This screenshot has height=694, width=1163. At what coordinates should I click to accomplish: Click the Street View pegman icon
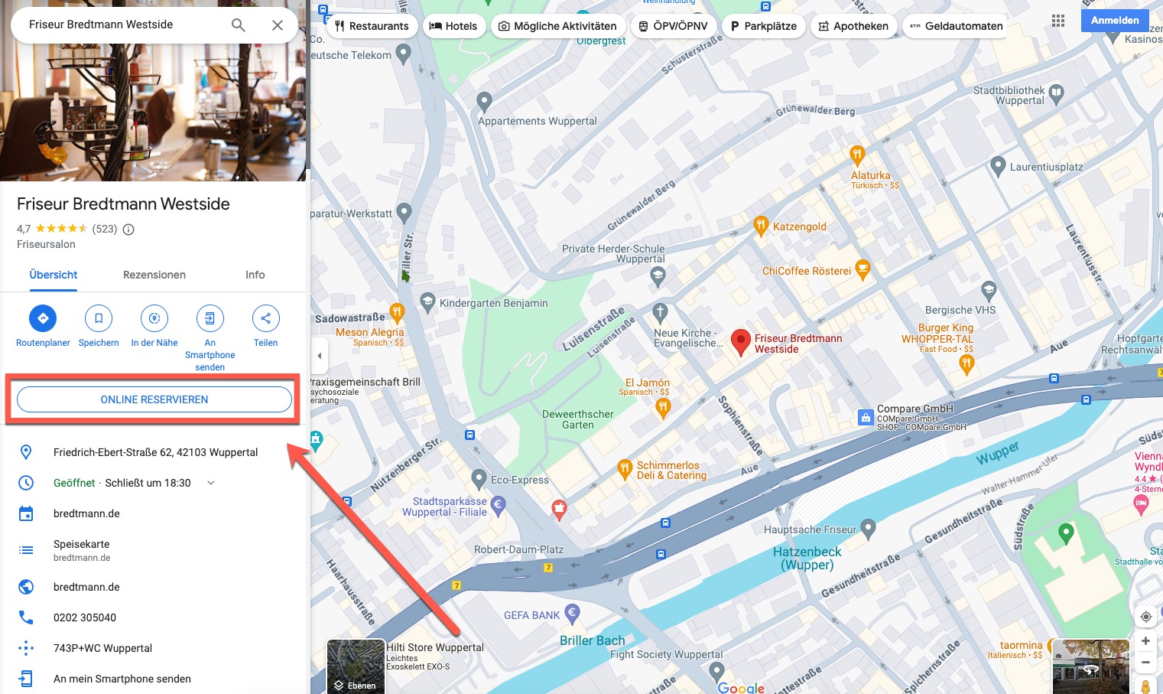click(x=1145, y=686)
